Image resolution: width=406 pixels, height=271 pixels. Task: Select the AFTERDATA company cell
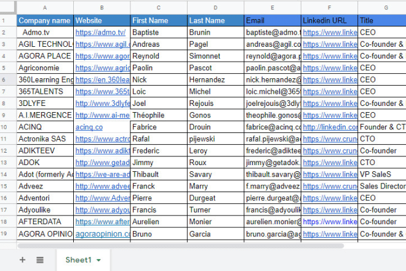pyautogui.click(x=45, y=222)
